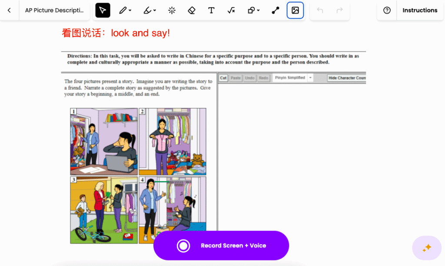Select the pointer selection tool
This screenshot has height=266, width=445.
pos(103,10)
